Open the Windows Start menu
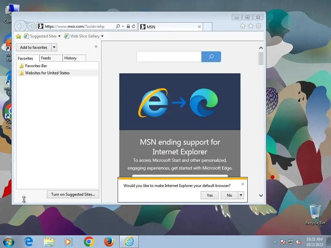 click(9, 242)
